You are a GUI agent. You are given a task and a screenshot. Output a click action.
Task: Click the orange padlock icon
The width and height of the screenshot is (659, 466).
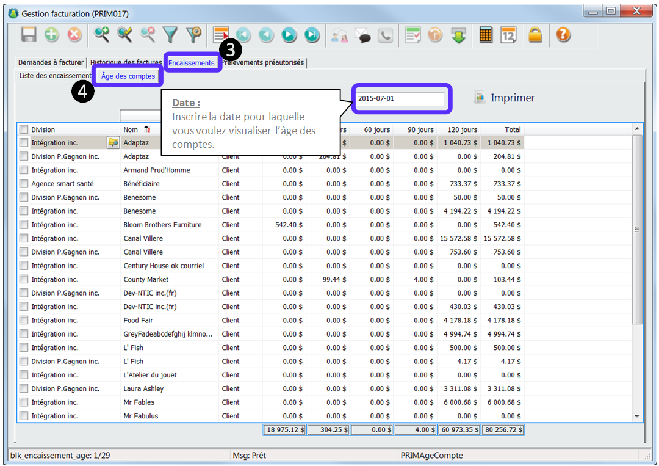coord(535,35)
